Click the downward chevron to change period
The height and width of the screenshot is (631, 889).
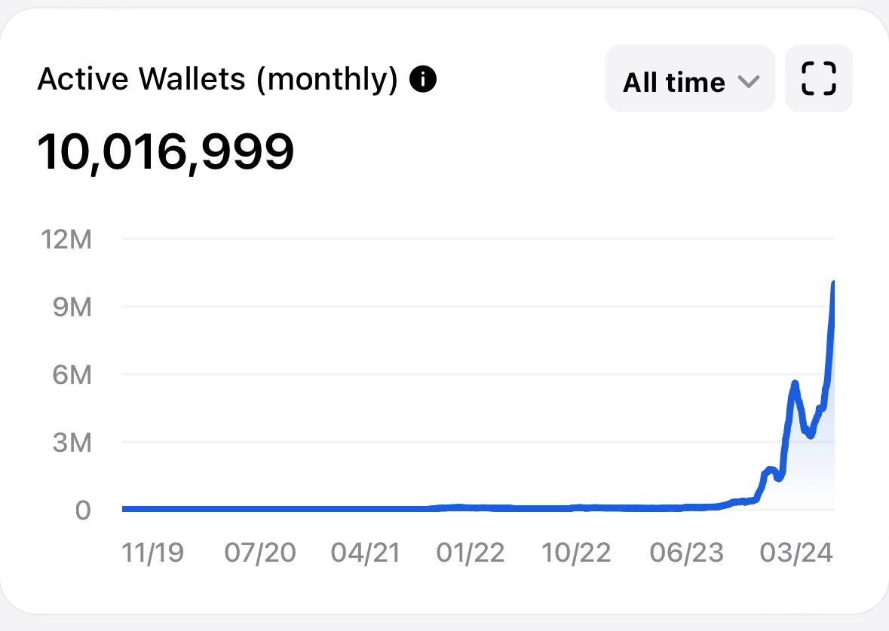tap(748, 81)
